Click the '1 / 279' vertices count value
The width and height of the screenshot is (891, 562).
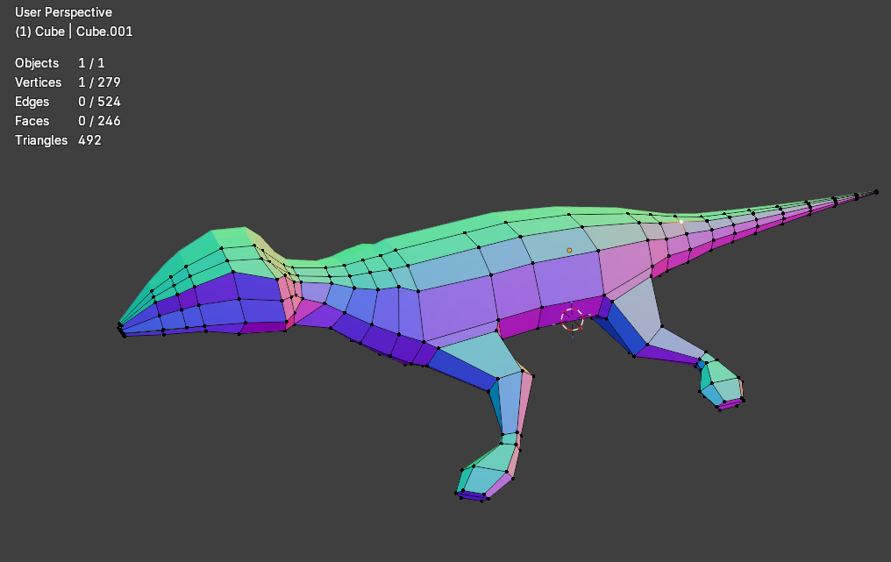(x=99, y=82)
